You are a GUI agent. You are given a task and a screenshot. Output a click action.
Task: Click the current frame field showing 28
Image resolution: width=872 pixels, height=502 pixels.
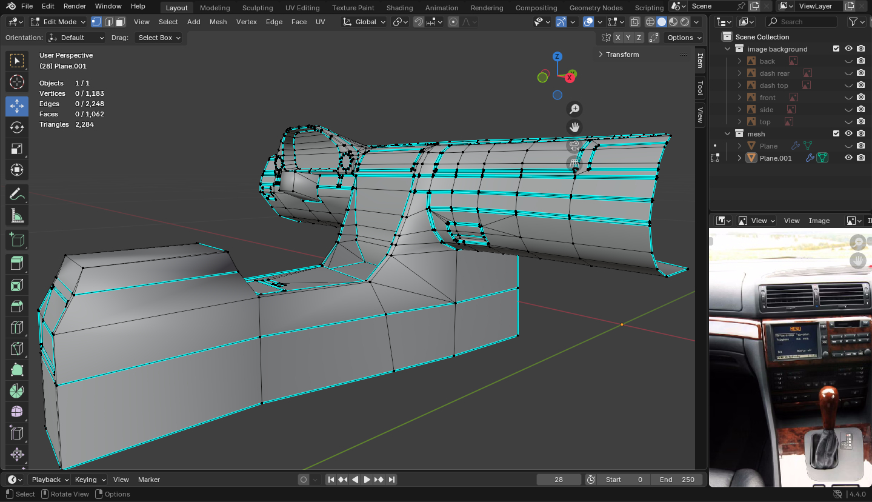point(558,480)
